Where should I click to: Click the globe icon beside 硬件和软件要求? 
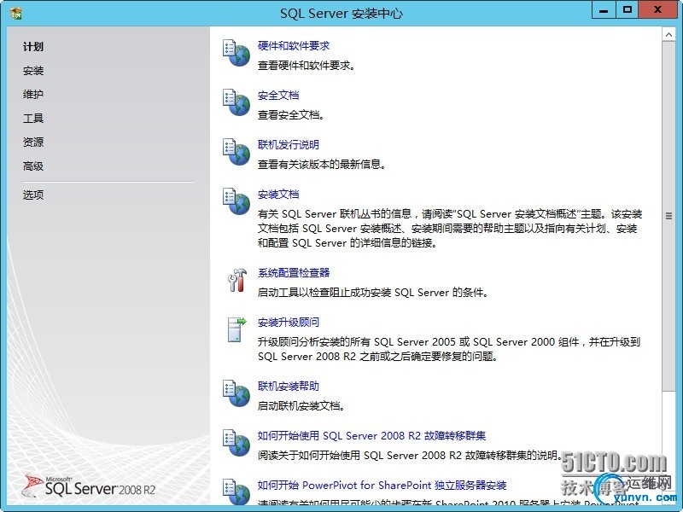(x=236, y=53)
